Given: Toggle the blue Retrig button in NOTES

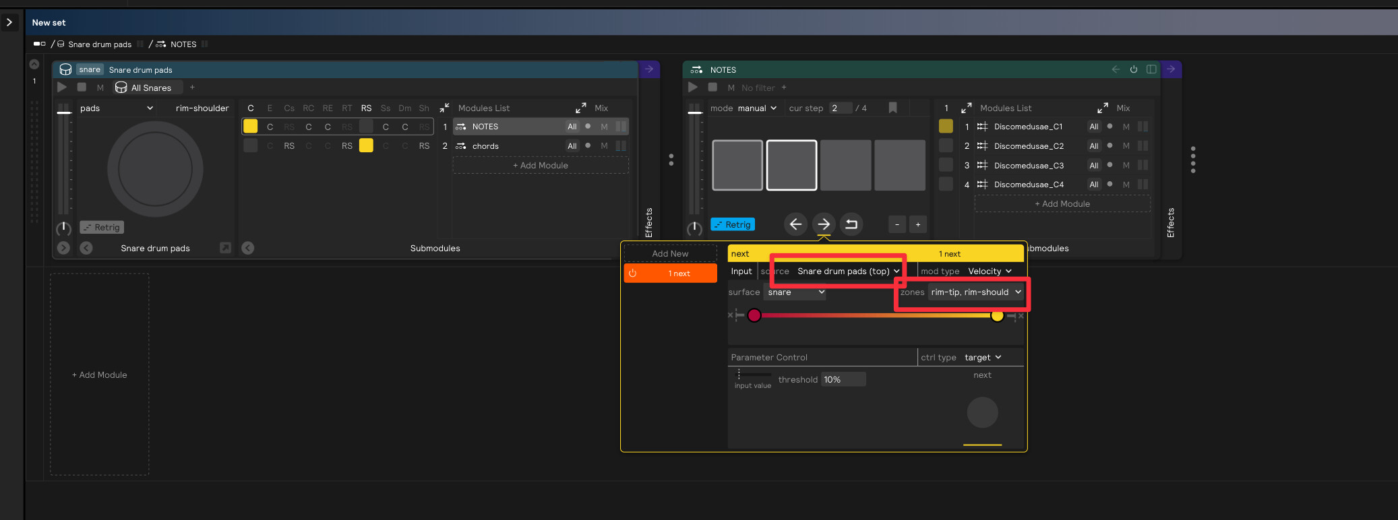Looking at the screenshot, I should coord(733,224).
